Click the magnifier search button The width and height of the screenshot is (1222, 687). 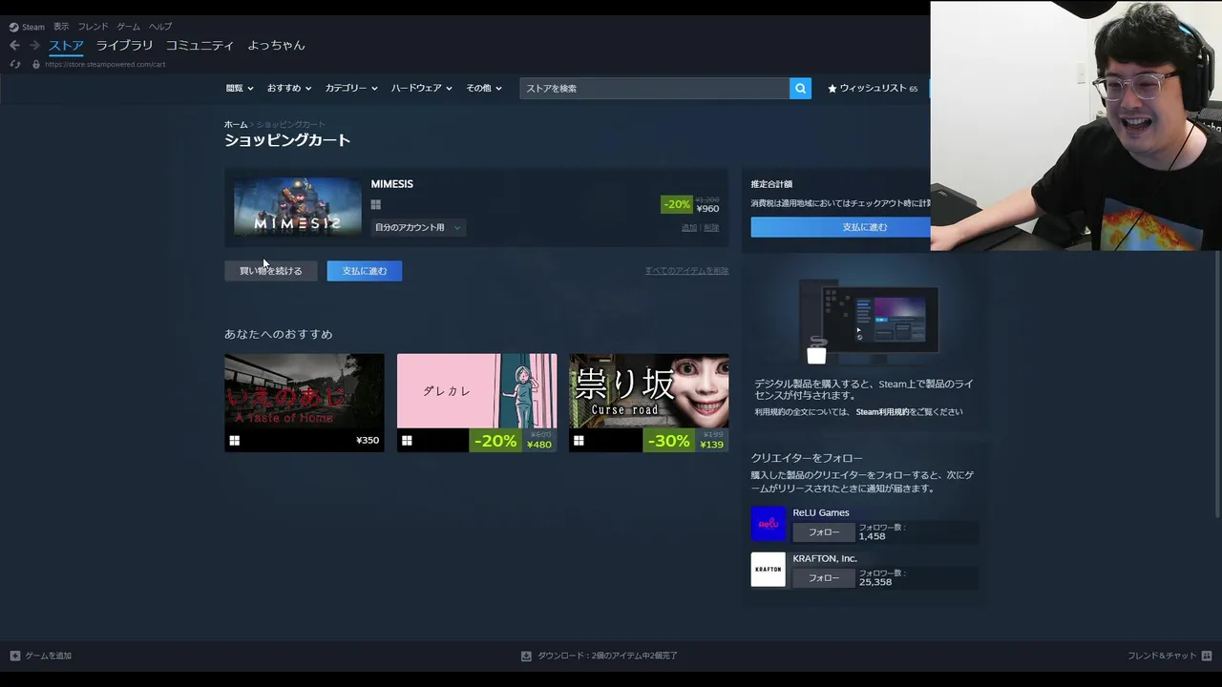[800, 88]
